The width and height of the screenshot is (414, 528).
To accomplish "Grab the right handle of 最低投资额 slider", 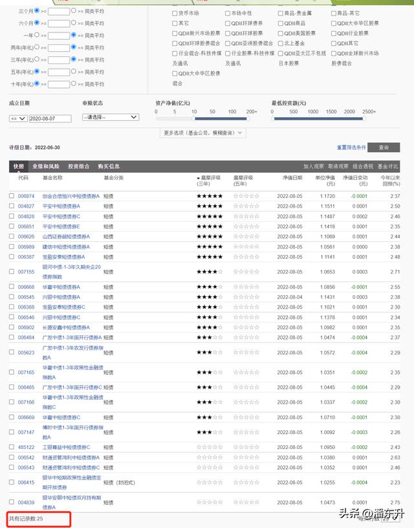I will 364,118.
